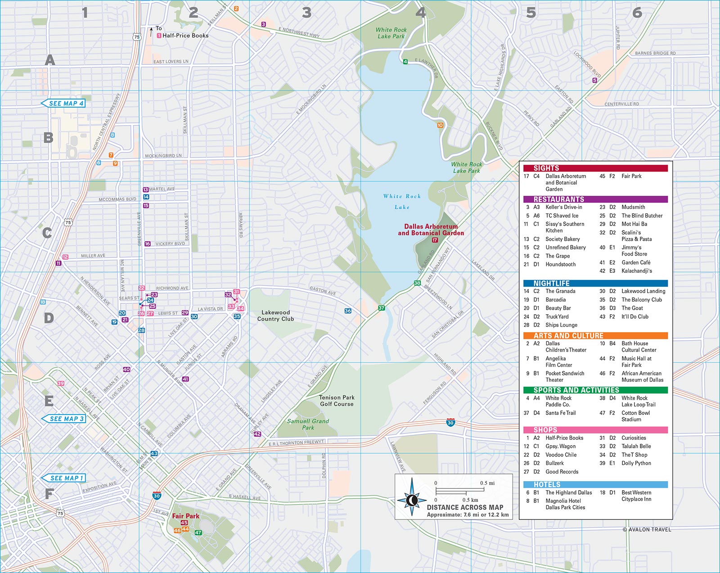
Task: Select purple marker 16 on Vickery Blvd
Action: pyautogui.click(x=147, y=244)
